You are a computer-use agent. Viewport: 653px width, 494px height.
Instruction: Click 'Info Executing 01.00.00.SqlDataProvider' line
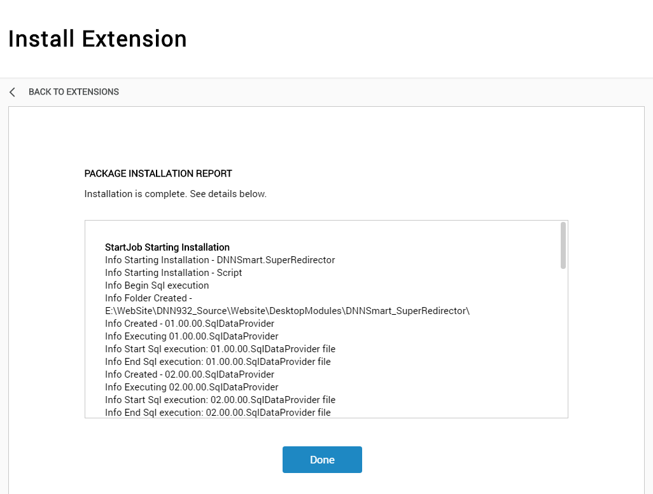[x=192, y=336]
